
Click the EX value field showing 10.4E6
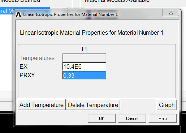(x=84, y=66)
